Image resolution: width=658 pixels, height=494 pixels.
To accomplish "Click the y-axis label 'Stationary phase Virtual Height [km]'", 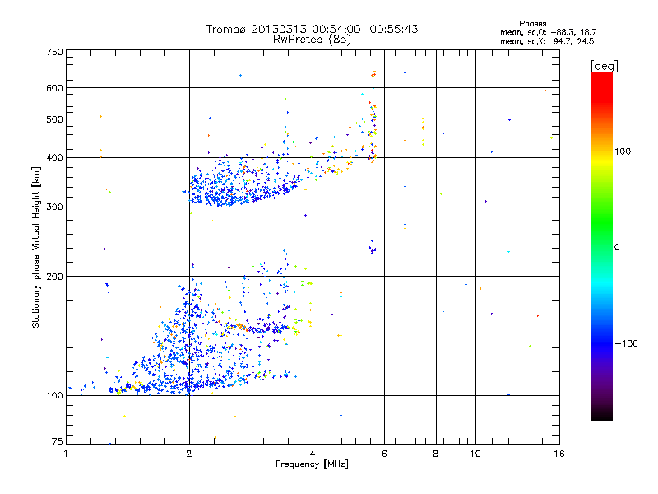I will tap(35, 247).
